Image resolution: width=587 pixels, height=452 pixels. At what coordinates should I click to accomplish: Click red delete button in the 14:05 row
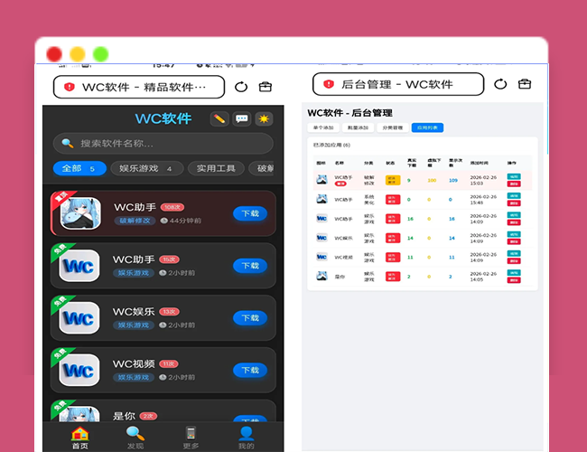(x=514, y=280)
